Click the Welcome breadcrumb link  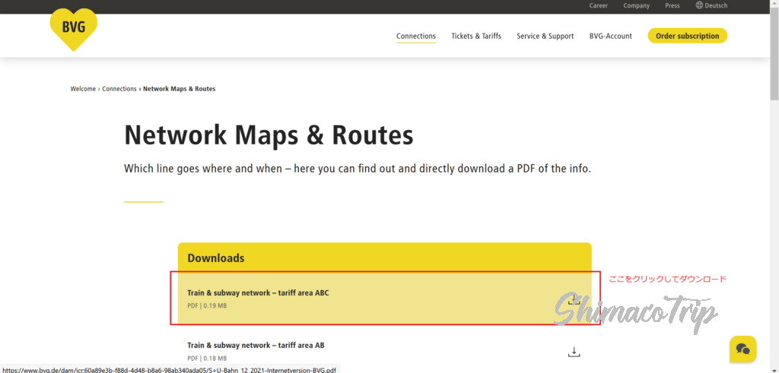pyautogui.click(x=83, y=89)
